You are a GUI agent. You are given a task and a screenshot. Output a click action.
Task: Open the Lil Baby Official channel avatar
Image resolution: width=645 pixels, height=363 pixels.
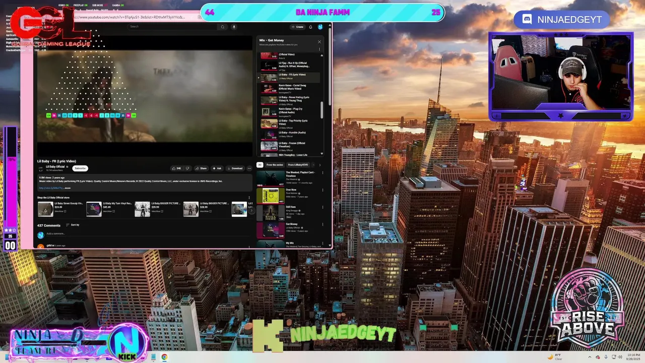coord(41,168)
